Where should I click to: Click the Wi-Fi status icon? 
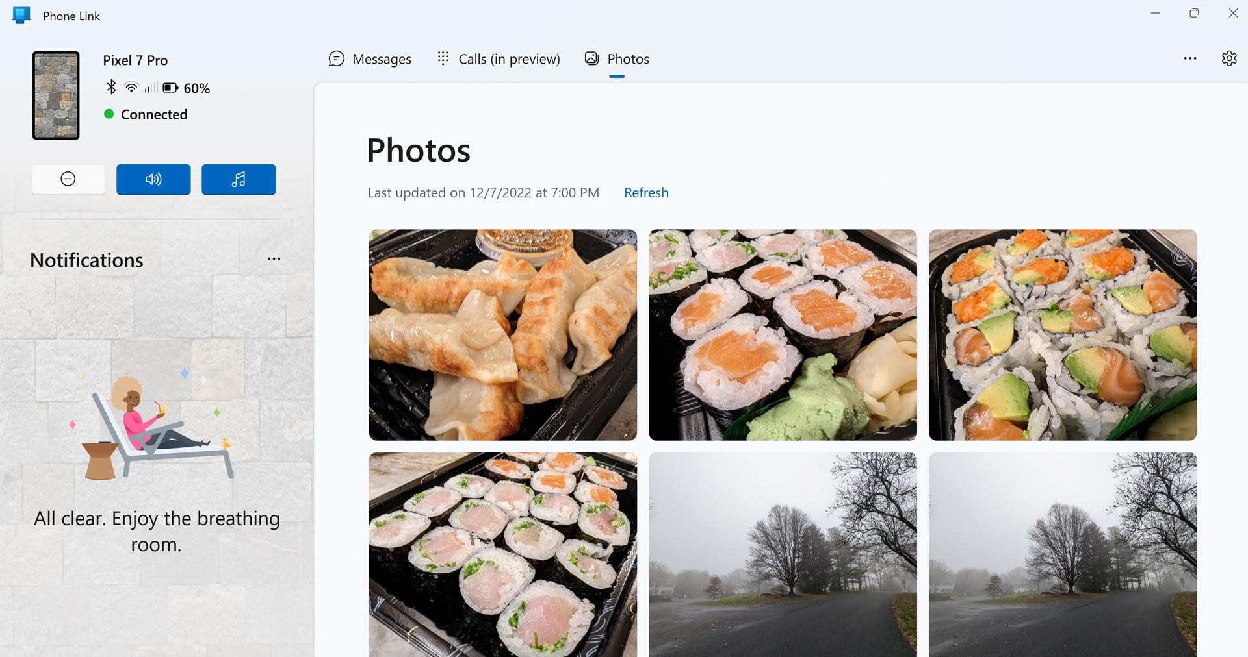click(x=131, y=88)
